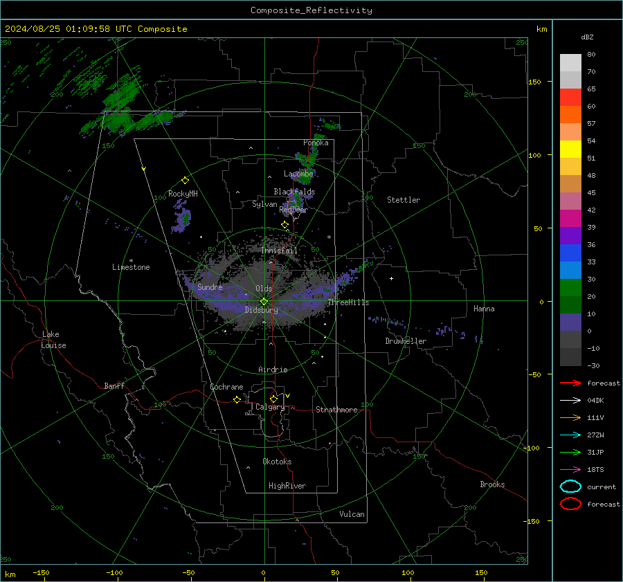Screen dimensions: 623x582
Task: Click the Innisfail city label
Action: [x=279, y=251]
